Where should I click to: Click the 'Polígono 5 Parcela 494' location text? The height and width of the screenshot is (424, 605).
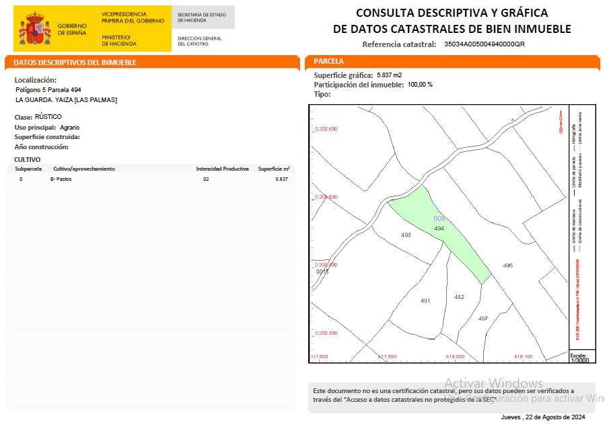click(48, 89)
